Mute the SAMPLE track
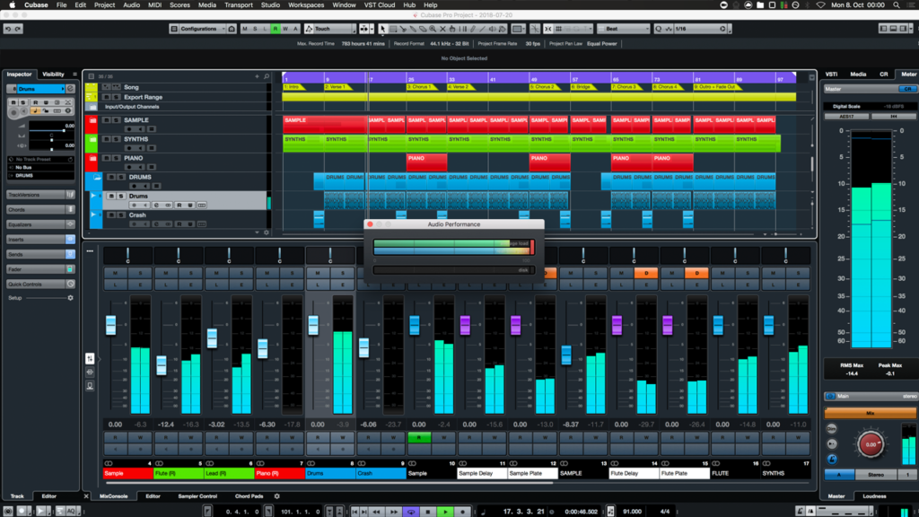919x517 pixels. click(107, 119)
